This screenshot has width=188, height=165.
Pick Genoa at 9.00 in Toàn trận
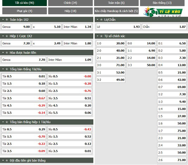(x=16, y=27)
